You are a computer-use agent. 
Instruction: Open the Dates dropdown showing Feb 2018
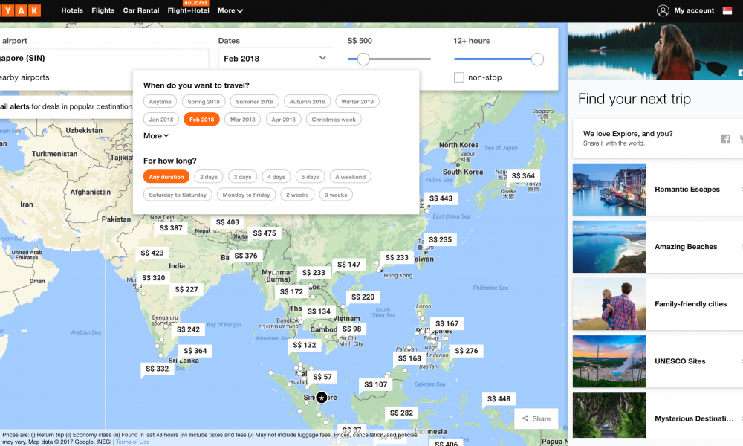pyautogui.click(x=276, y=58)
